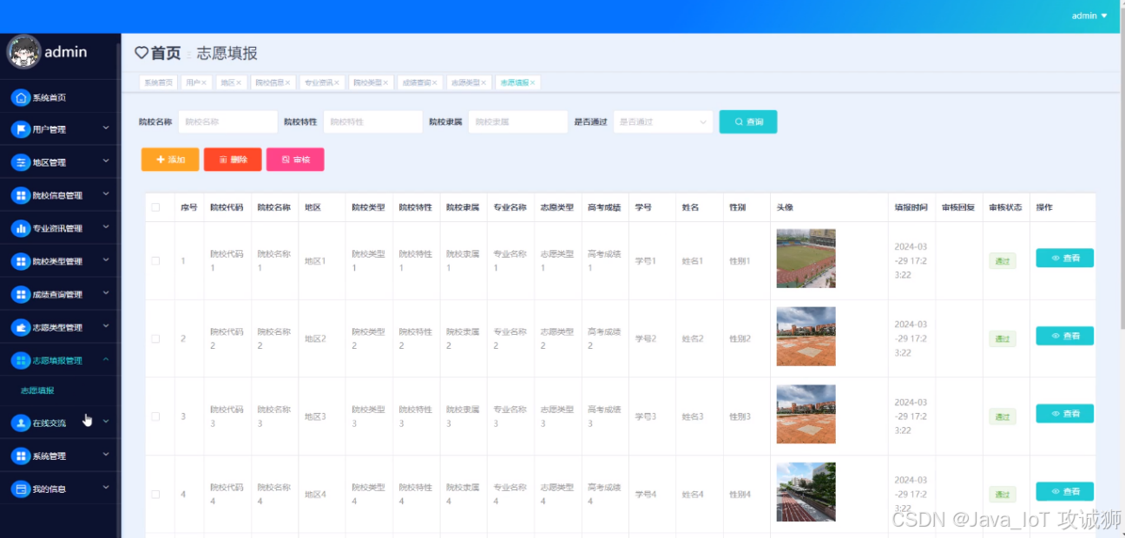Click the 系统首页 home icon in sidebar
Image resolution: width=1125 pixels, height=538 pixels.
click(x=21, y=97)
